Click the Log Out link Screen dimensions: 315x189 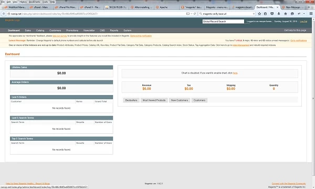tap(303, 22)
